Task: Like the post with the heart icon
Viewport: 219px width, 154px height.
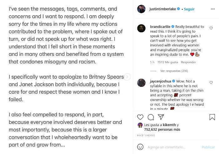Action: [x=140, y=117]
